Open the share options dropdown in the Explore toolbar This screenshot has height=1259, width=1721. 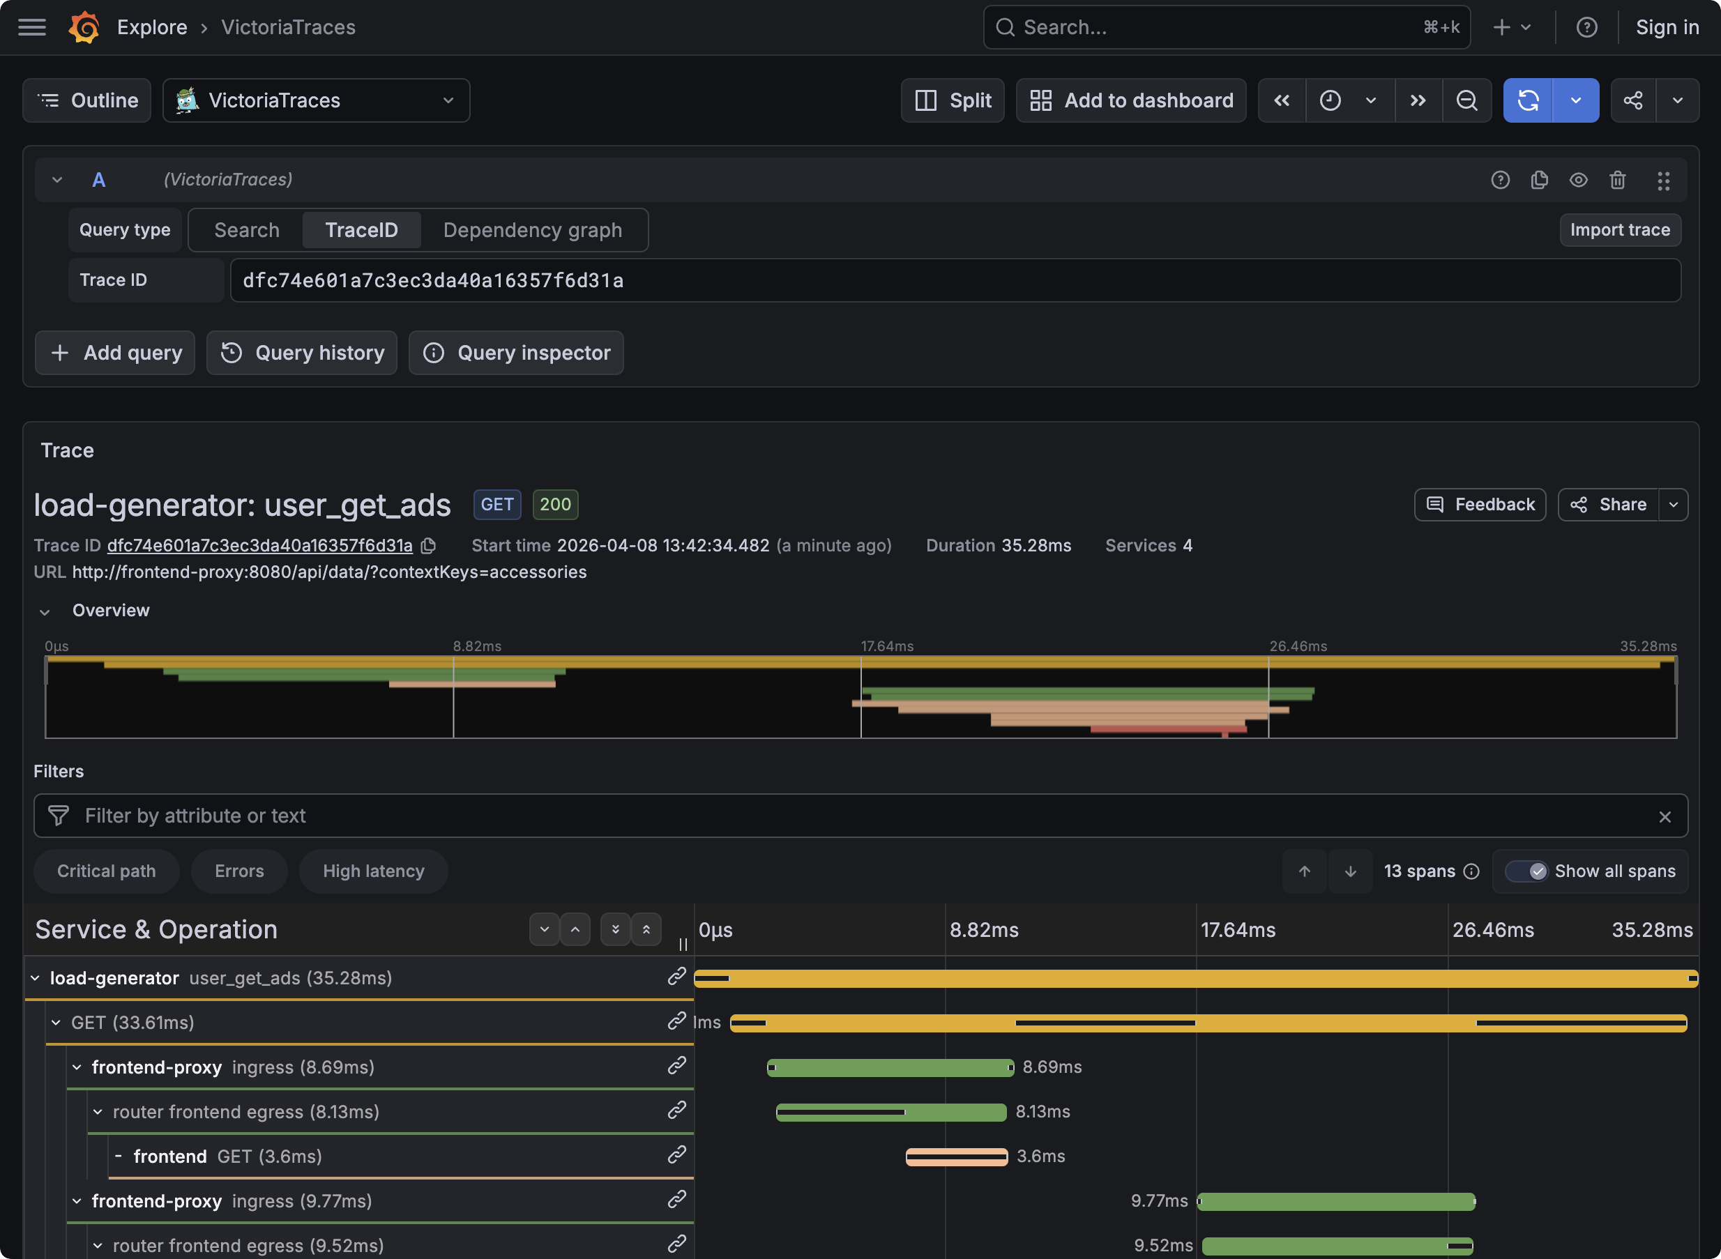1677,100
